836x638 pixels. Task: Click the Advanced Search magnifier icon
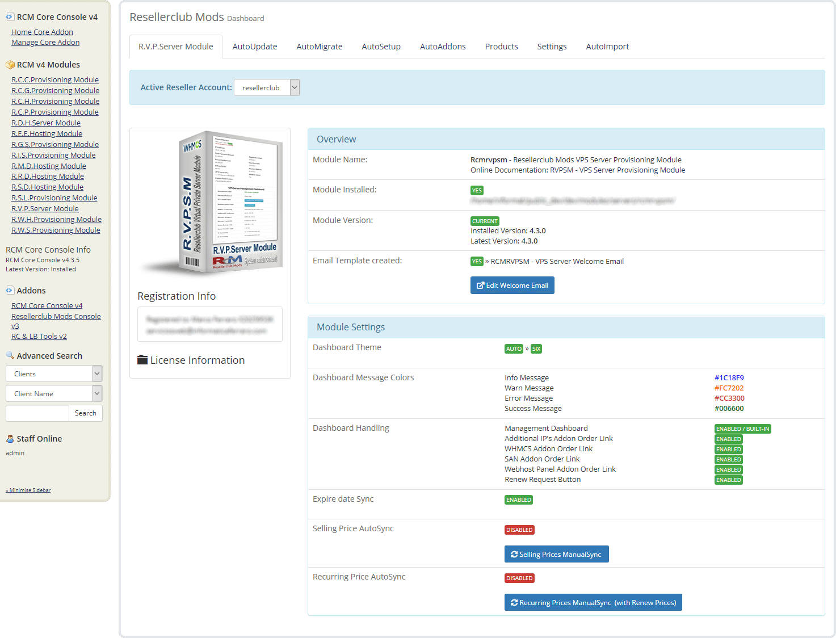coord(10,355)
